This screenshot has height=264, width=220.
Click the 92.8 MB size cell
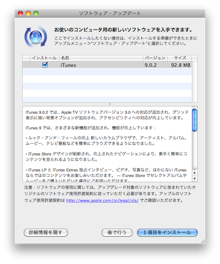[x=180, y=65]
